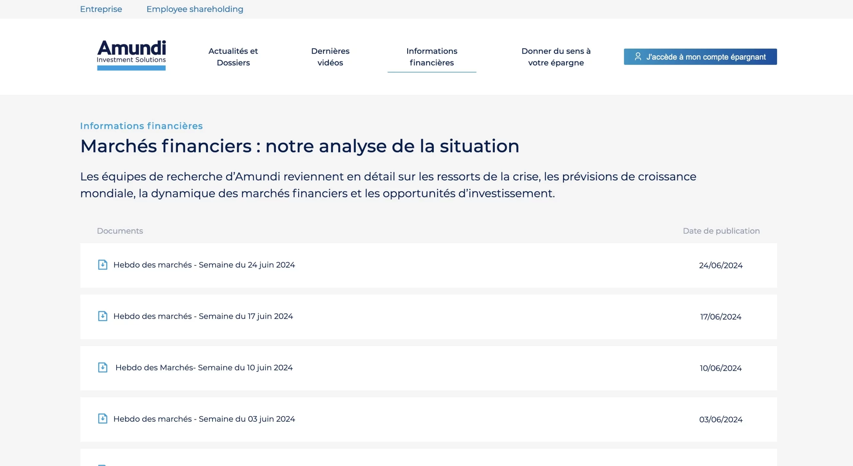Click download icon for 24 juin 2024 report

click(x=103, y=265)
